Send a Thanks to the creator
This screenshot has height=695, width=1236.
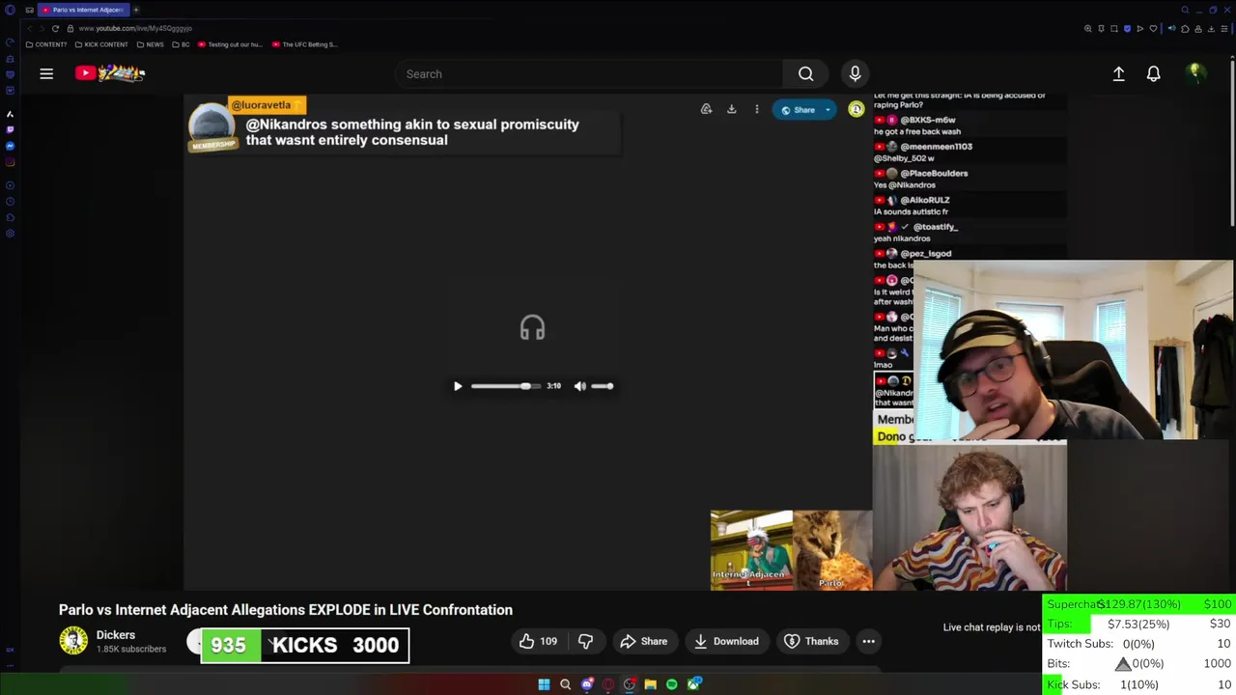(811, 641)
